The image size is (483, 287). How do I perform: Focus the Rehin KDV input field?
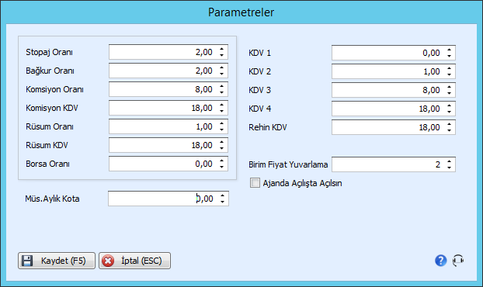394,127
